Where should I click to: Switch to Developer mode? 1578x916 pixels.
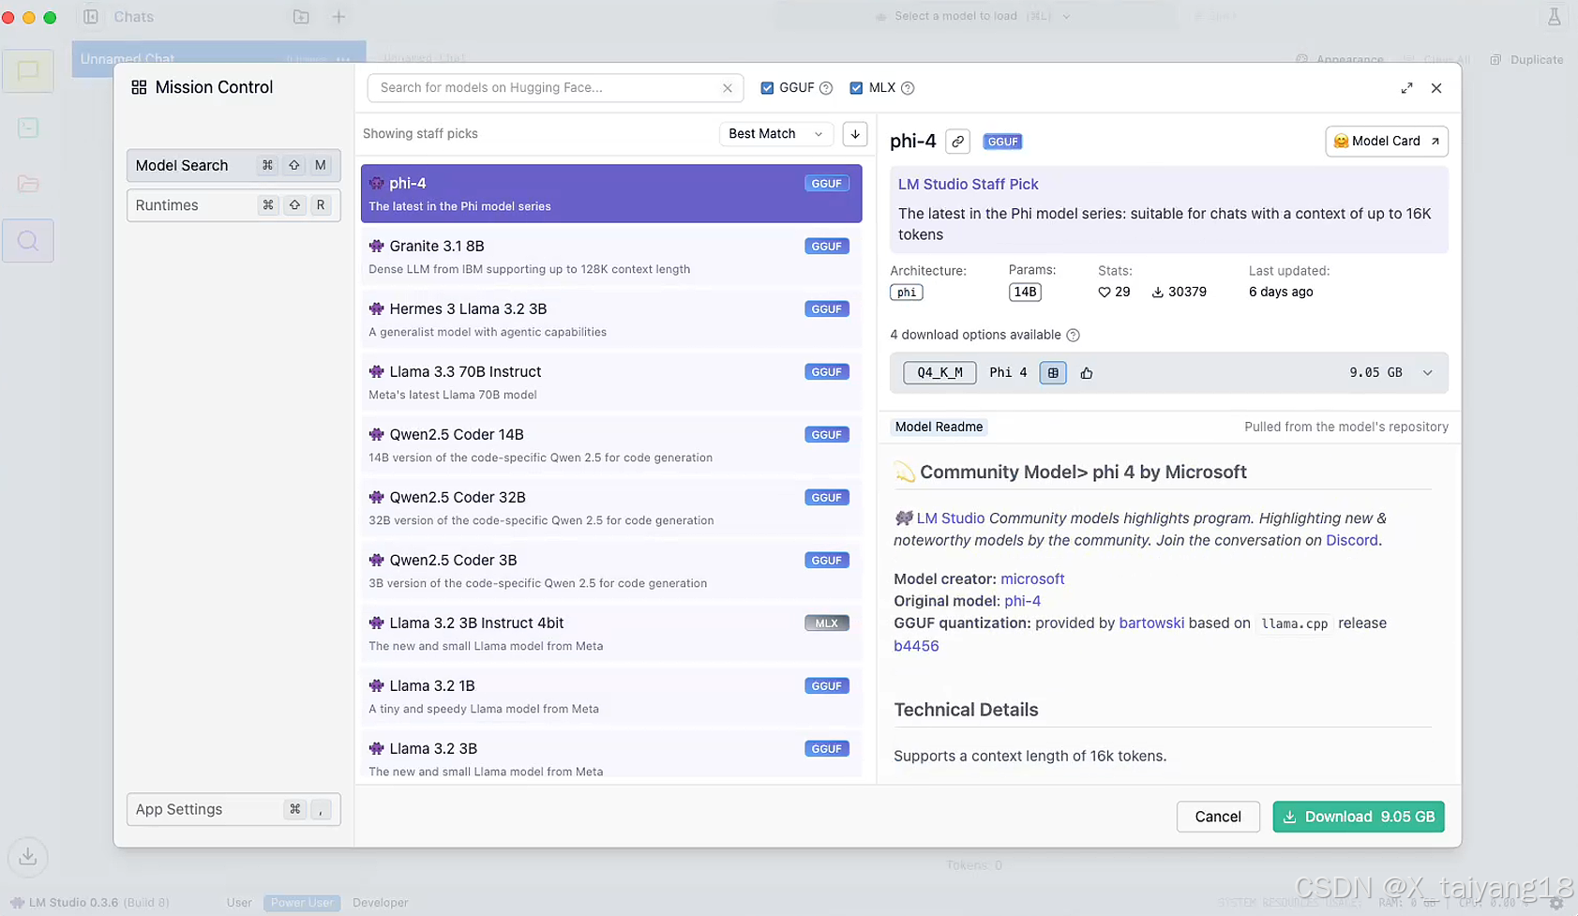point(380,903)
